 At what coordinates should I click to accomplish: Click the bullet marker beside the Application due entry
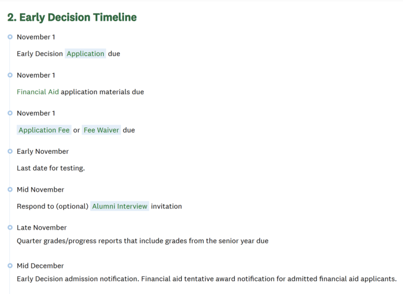[x=10, y=37]
